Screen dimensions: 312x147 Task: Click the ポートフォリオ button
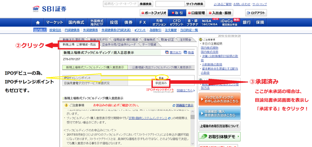click(x=154, y=13)
